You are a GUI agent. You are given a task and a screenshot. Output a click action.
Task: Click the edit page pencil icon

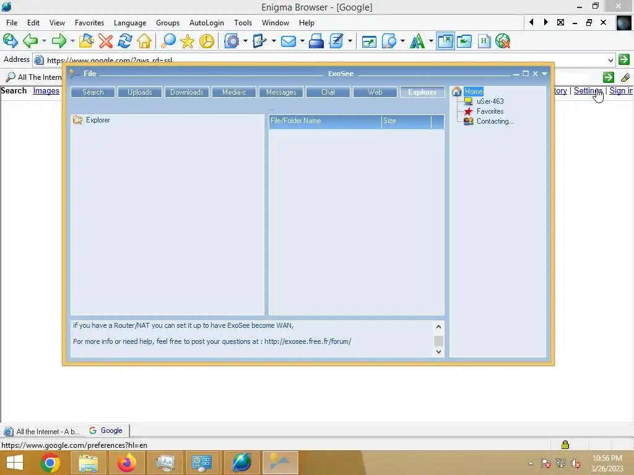click(336, 41)
